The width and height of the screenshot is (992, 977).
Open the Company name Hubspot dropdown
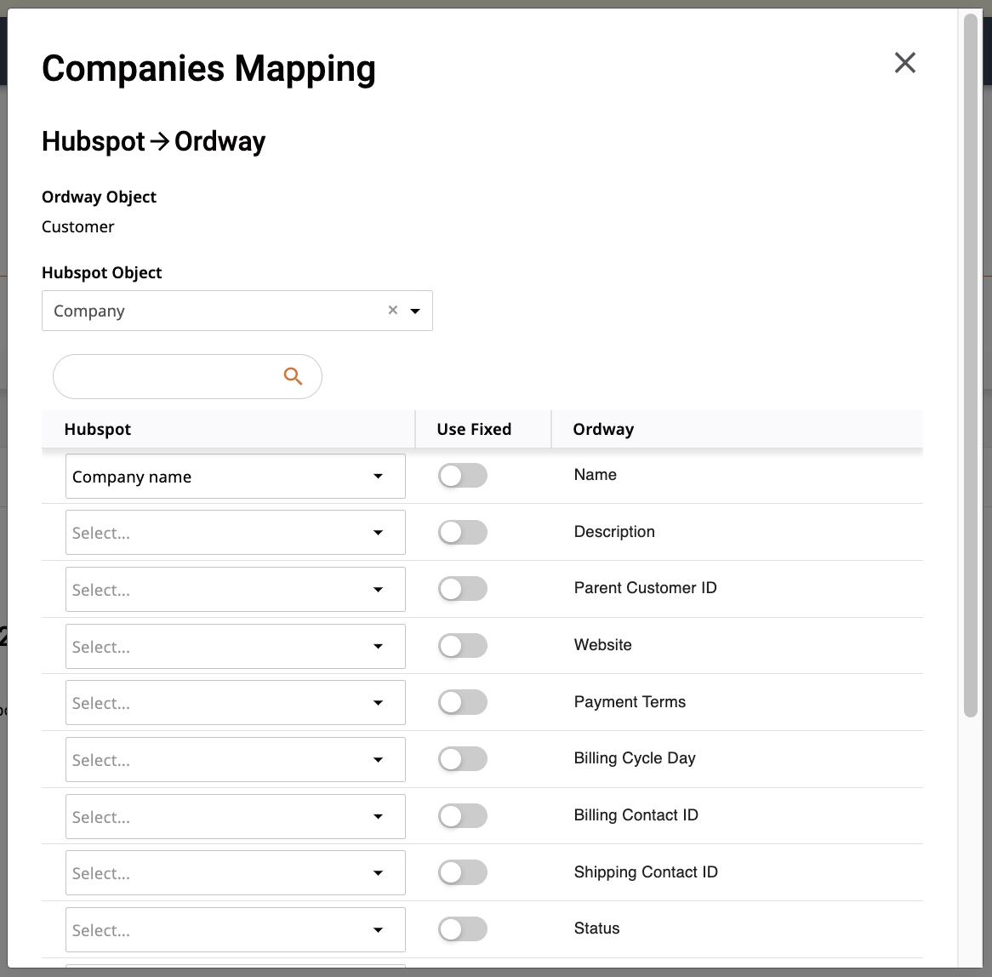236,476
